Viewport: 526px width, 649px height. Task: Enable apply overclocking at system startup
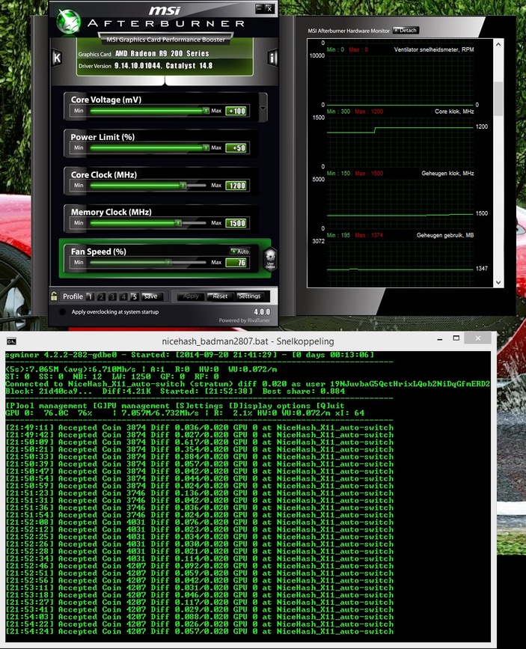coord(62,311)
